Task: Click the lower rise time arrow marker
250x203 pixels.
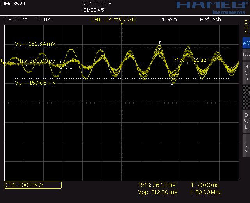Action: (x=61, y=69)
